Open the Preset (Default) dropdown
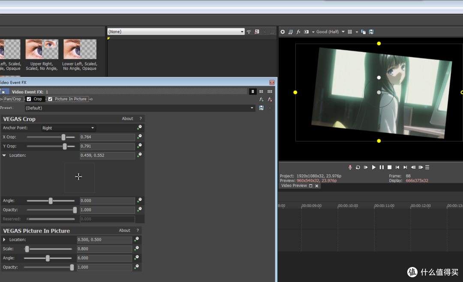The width and height of the screenshot is (463, 282). (139, 108)
